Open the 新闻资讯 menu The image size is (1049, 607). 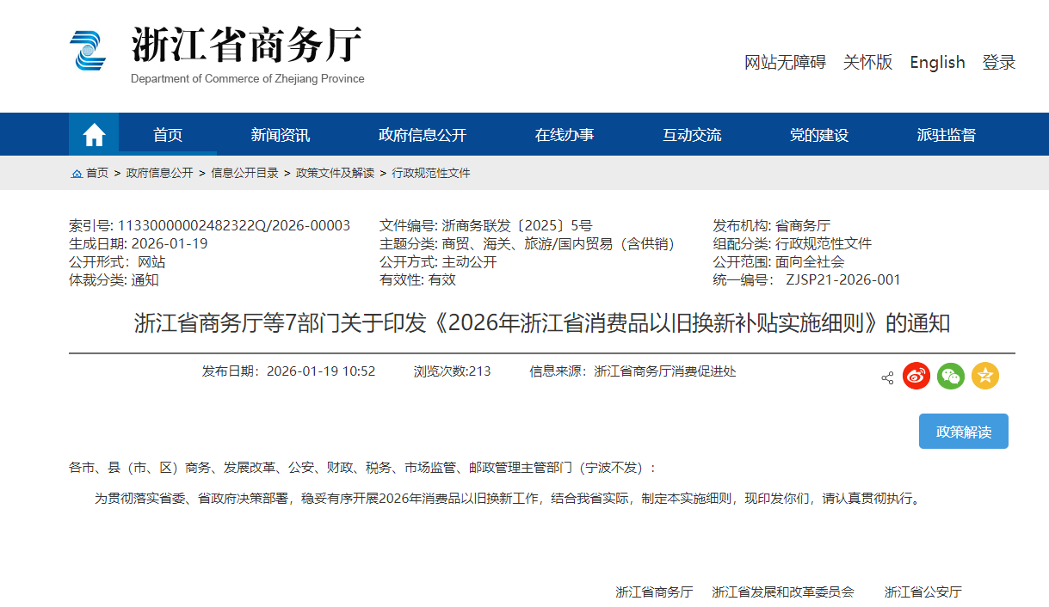281,135
